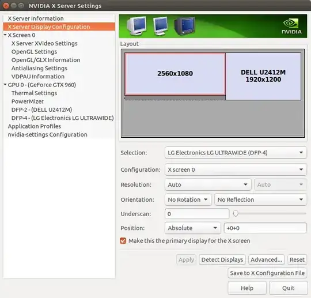Select the 2560x1080 display in layout

(x=175, y=74)
